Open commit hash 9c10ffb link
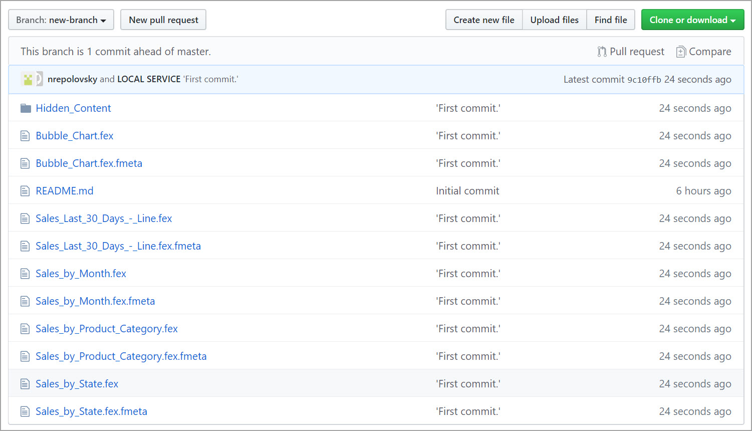This screenshot has width=752, height=431. click(x=644, y=80)
